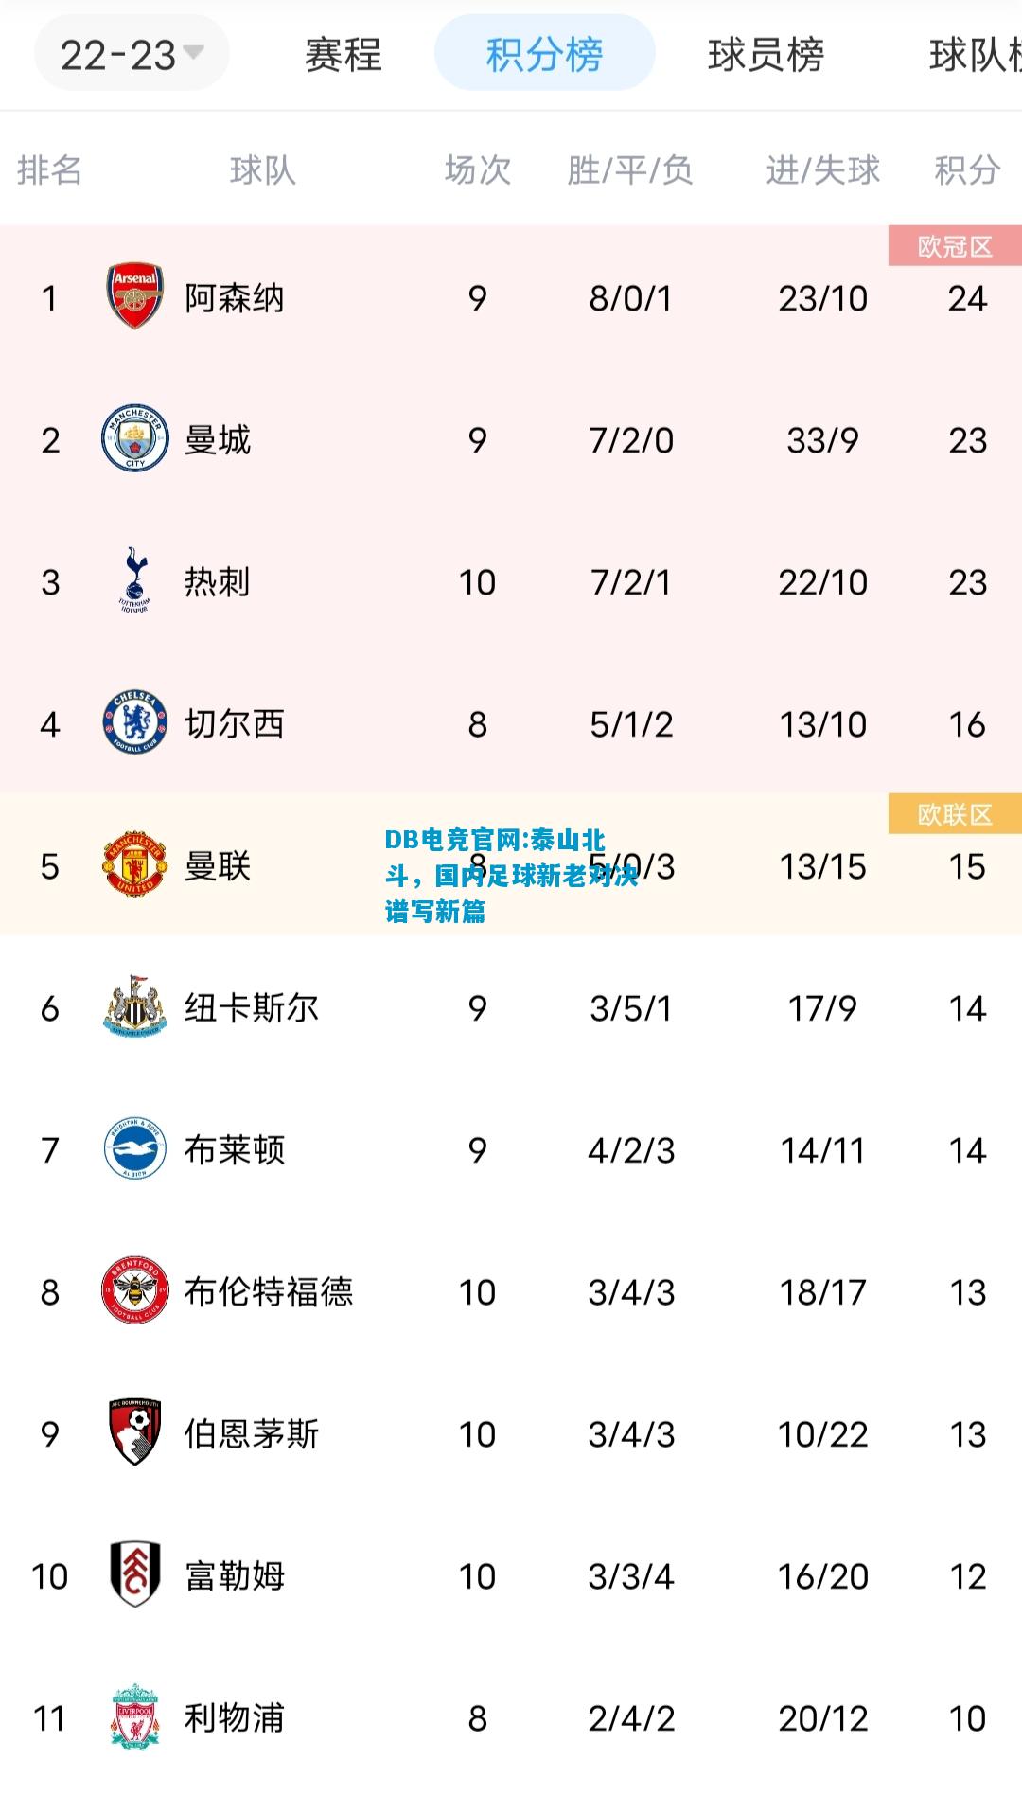
Task: Click the Newcastle United crest
Action: [x=134, y=1006]
